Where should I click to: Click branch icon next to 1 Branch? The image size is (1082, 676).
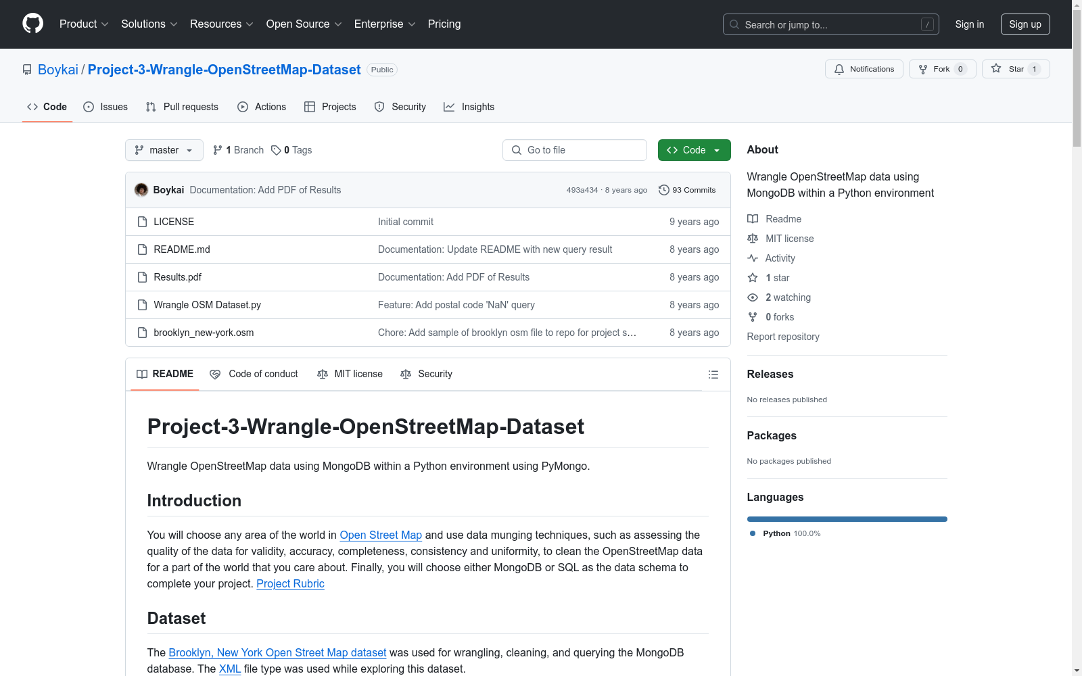click(x=218, y=150)
